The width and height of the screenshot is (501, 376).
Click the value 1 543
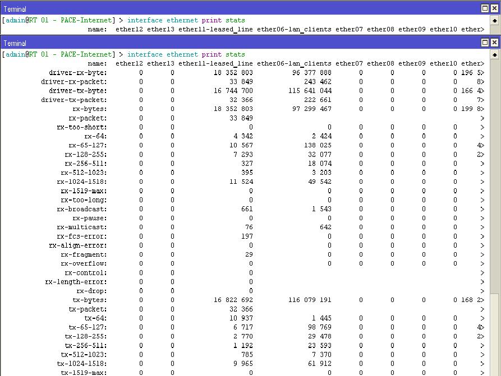[x=322, y=209]
